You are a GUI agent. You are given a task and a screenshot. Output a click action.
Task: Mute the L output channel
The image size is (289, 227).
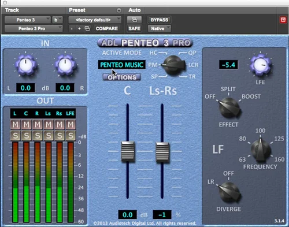click(x=15, y=125)
